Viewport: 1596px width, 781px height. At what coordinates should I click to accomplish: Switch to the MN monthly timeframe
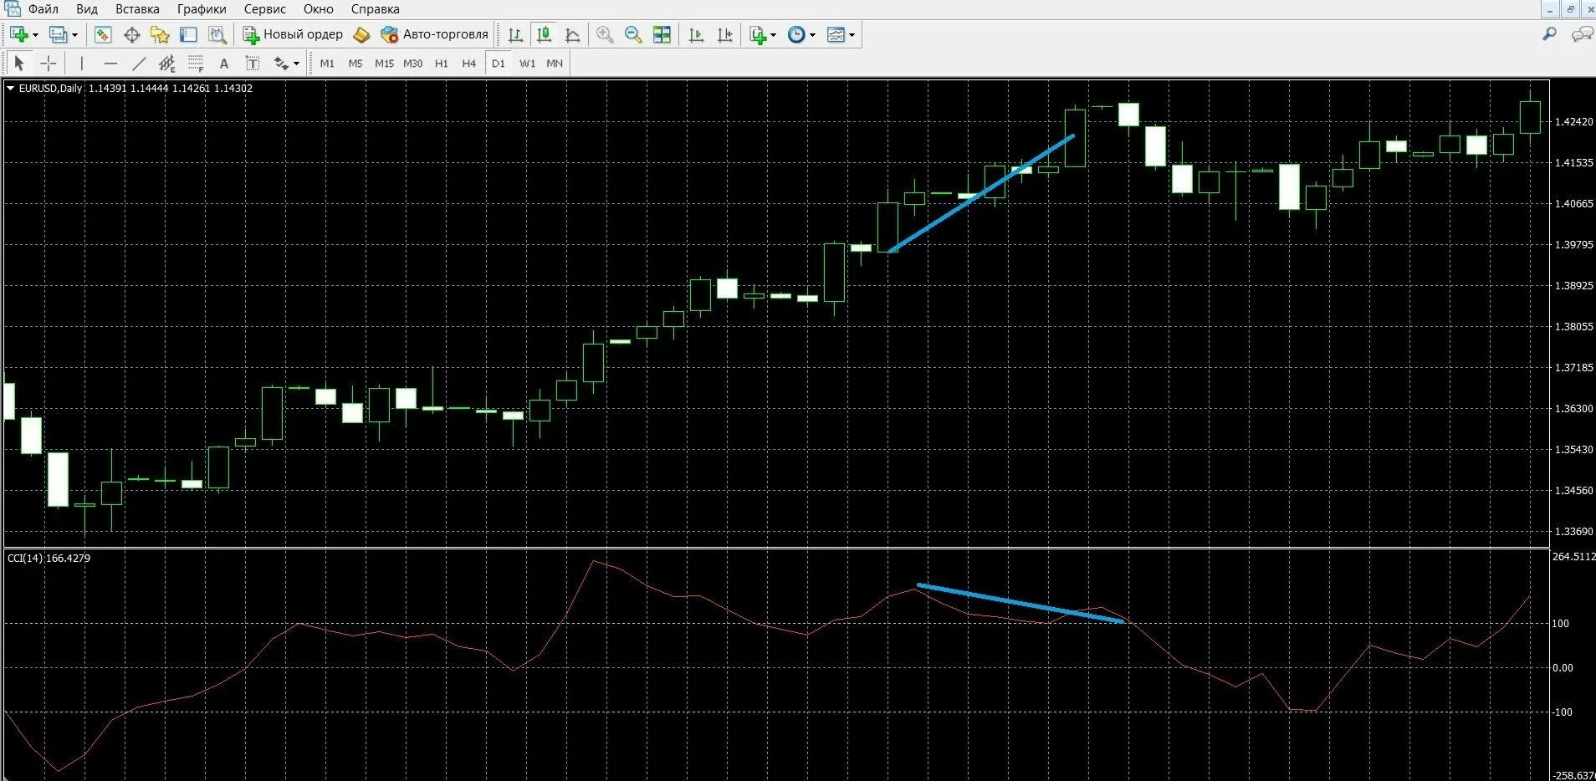click(x=555, y=63)
